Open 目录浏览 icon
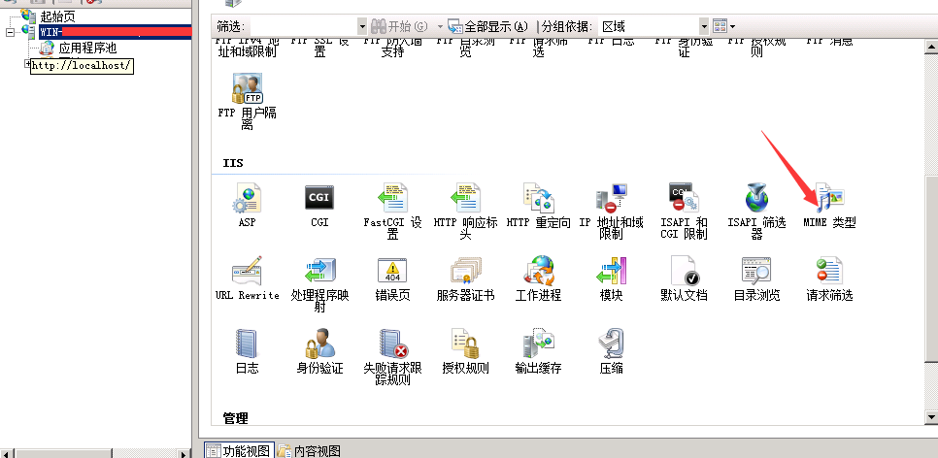 tap(756, 271)
